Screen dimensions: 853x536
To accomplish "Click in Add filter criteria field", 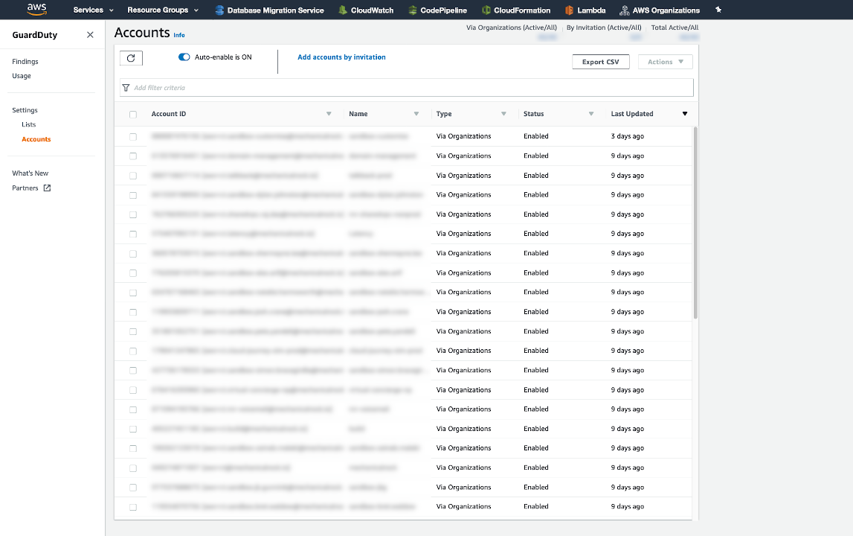I will [x=406, y=88].
